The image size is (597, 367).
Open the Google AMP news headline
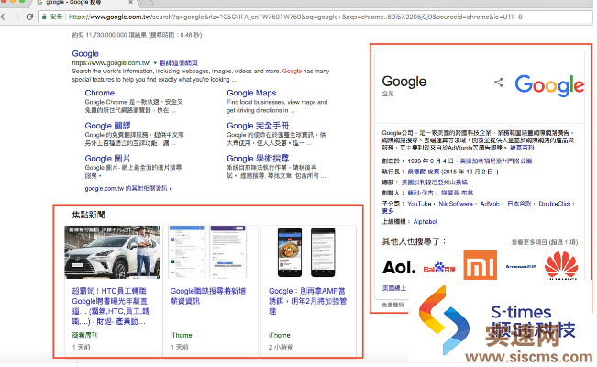[307, 301]
